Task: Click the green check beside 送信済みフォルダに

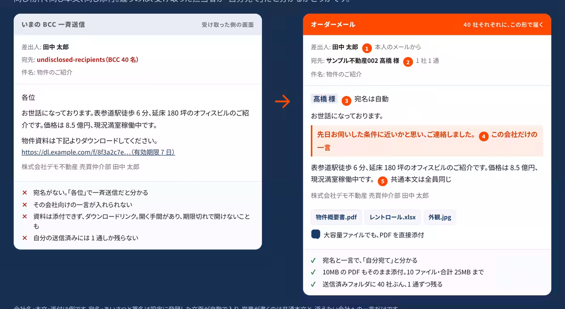Action: [314, 284]
